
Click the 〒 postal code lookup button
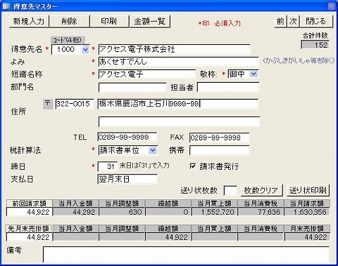(48, 104)
